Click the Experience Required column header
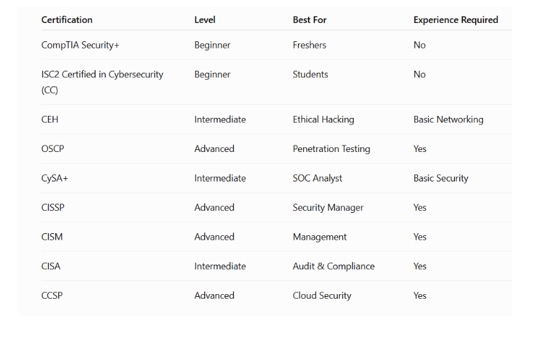Screen dimensions: 546x338 point(456,20)
